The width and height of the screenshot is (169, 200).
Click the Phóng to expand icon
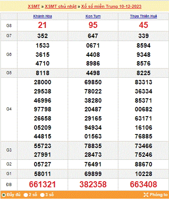pyautogui.click(x=146, y=195)
